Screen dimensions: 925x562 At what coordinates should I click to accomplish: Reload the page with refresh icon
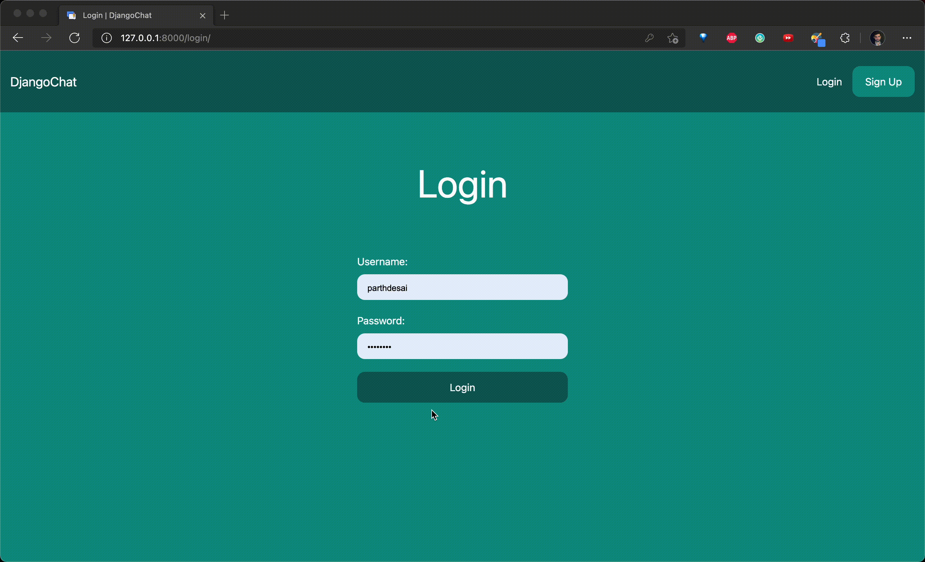pyautogui.click(x=74, y=38)
